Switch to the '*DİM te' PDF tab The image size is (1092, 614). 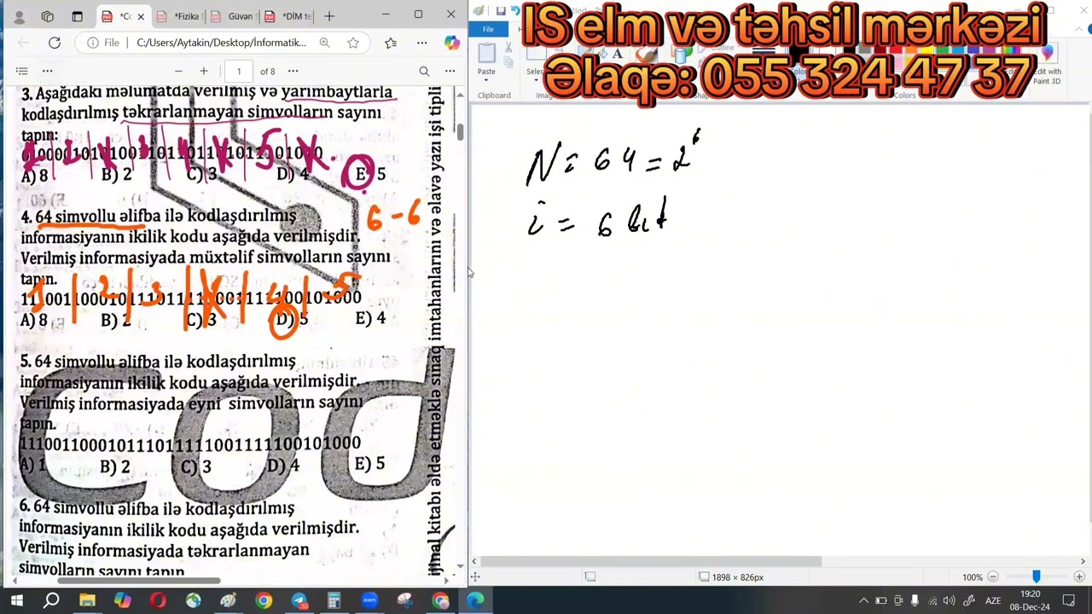pyautogui.click(x=288, y=16)
